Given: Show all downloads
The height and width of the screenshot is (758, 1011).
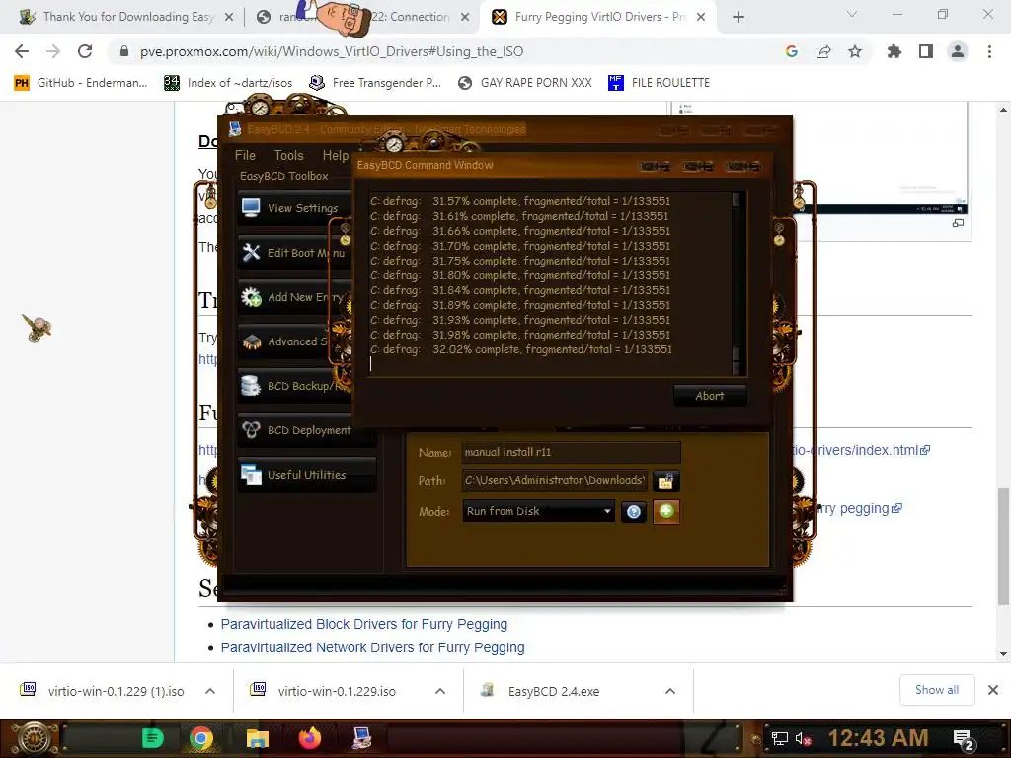Looking at the screenshot, I should click(x=937, y=690).
